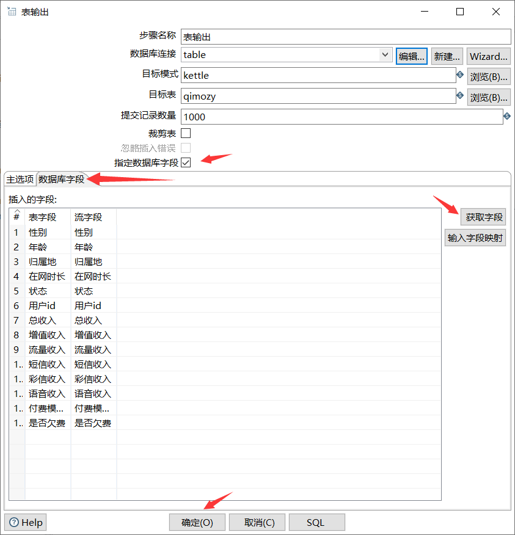This screenshot has height=535, width=515.
Task: Select table field cell 年龄
Action: pos(48,247)
